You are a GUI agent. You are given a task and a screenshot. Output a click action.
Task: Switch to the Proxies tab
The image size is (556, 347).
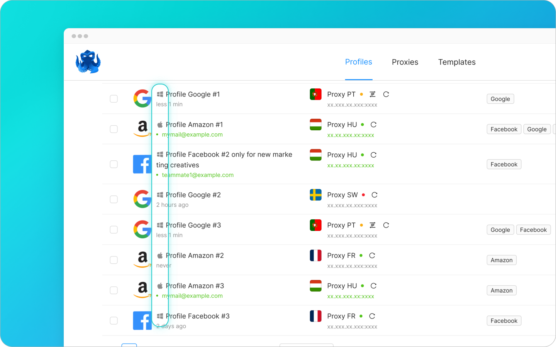point(405,62)
